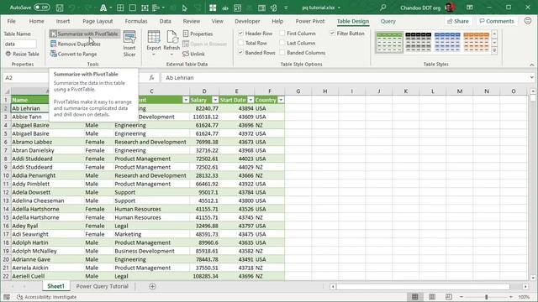Click the fx insert function icon
Viewport: 538px width, 302px height.
(151, 78)
